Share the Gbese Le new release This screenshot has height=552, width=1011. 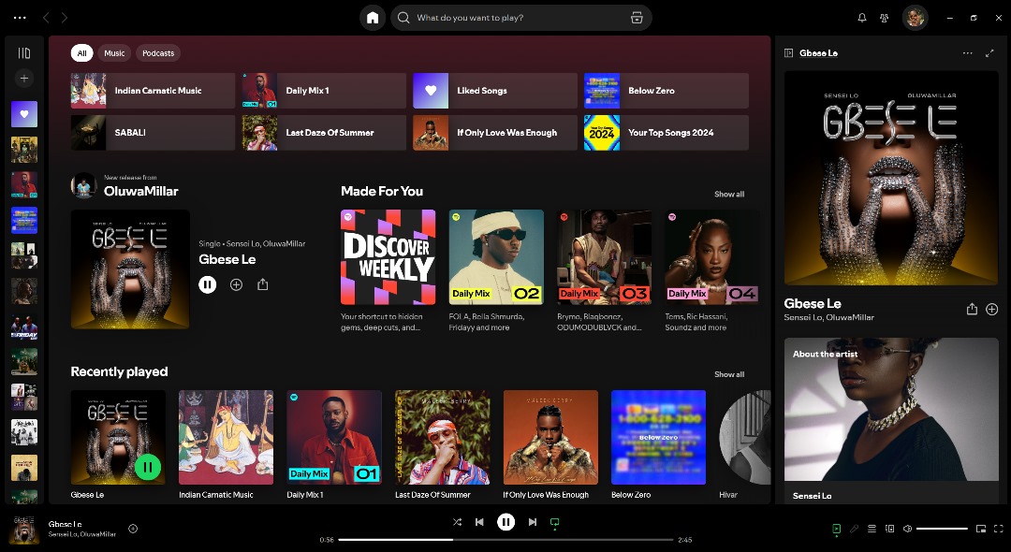tap(262, 284)
